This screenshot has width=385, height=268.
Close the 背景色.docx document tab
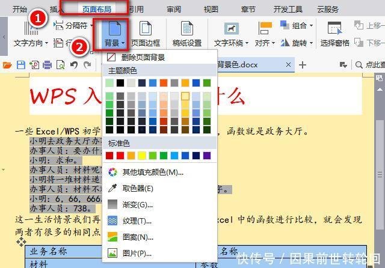(x=289, y=65)
